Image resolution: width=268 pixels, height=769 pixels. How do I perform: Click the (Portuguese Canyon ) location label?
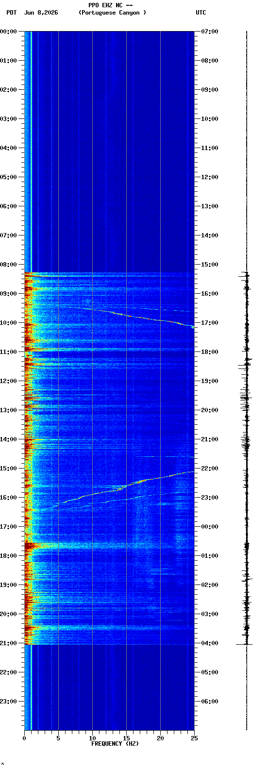coord(112,13)
